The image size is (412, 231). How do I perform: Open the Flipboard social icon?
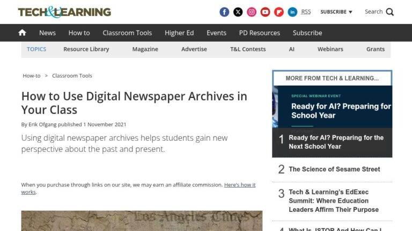click(x=279, y=12)
